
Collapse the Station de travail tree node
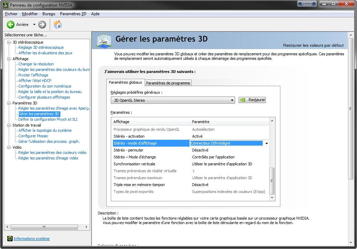(9, 125)
